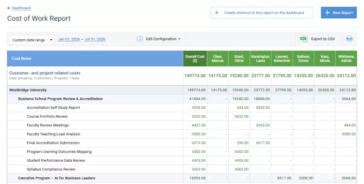Click Customer- and project-related costs heading
This screenshot has height=184, width=364.
[45, 73]
